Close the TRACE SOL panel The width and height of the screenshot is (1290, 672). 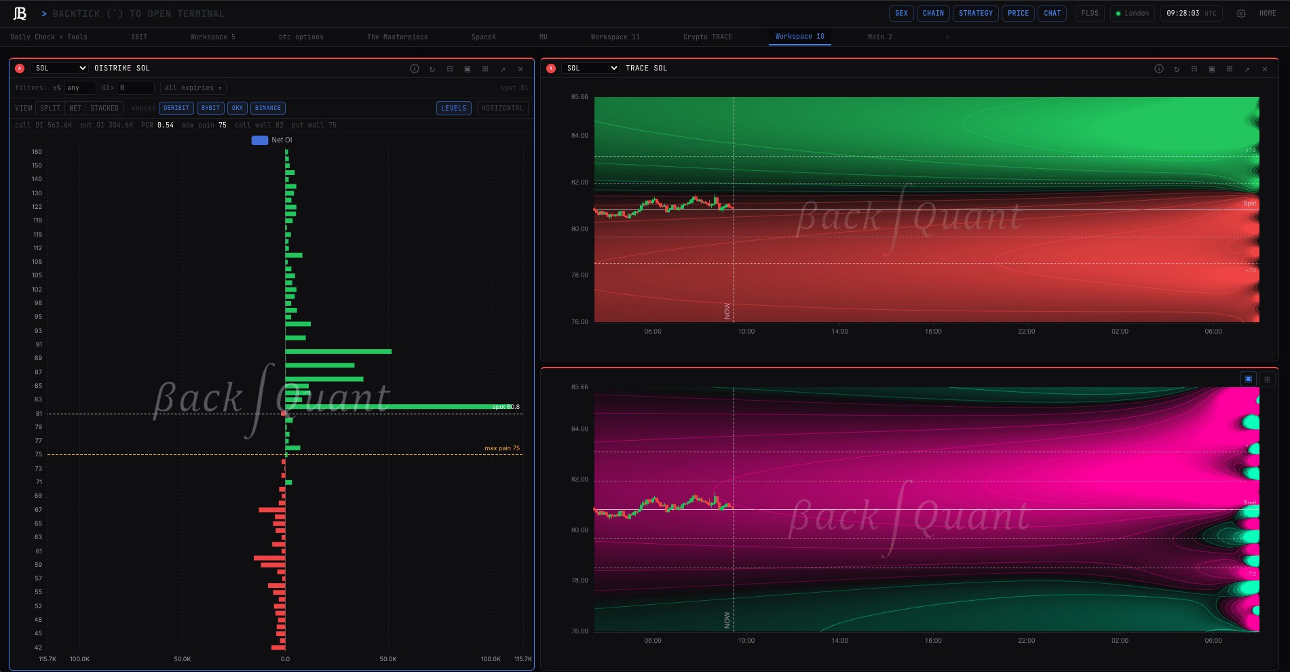1265,68
